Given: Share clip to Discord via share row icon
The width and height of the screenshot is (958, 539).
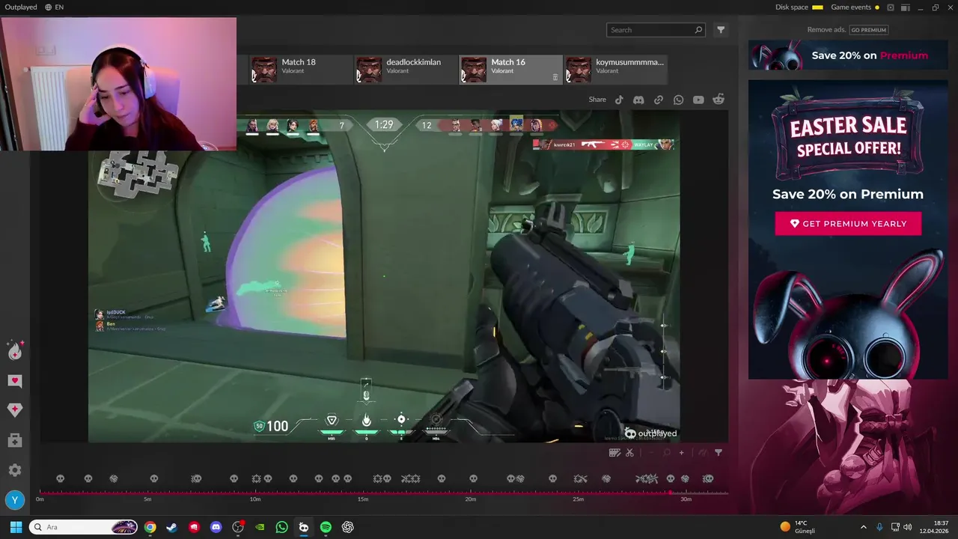Looking at the screenshot, I should click(638, 100).
